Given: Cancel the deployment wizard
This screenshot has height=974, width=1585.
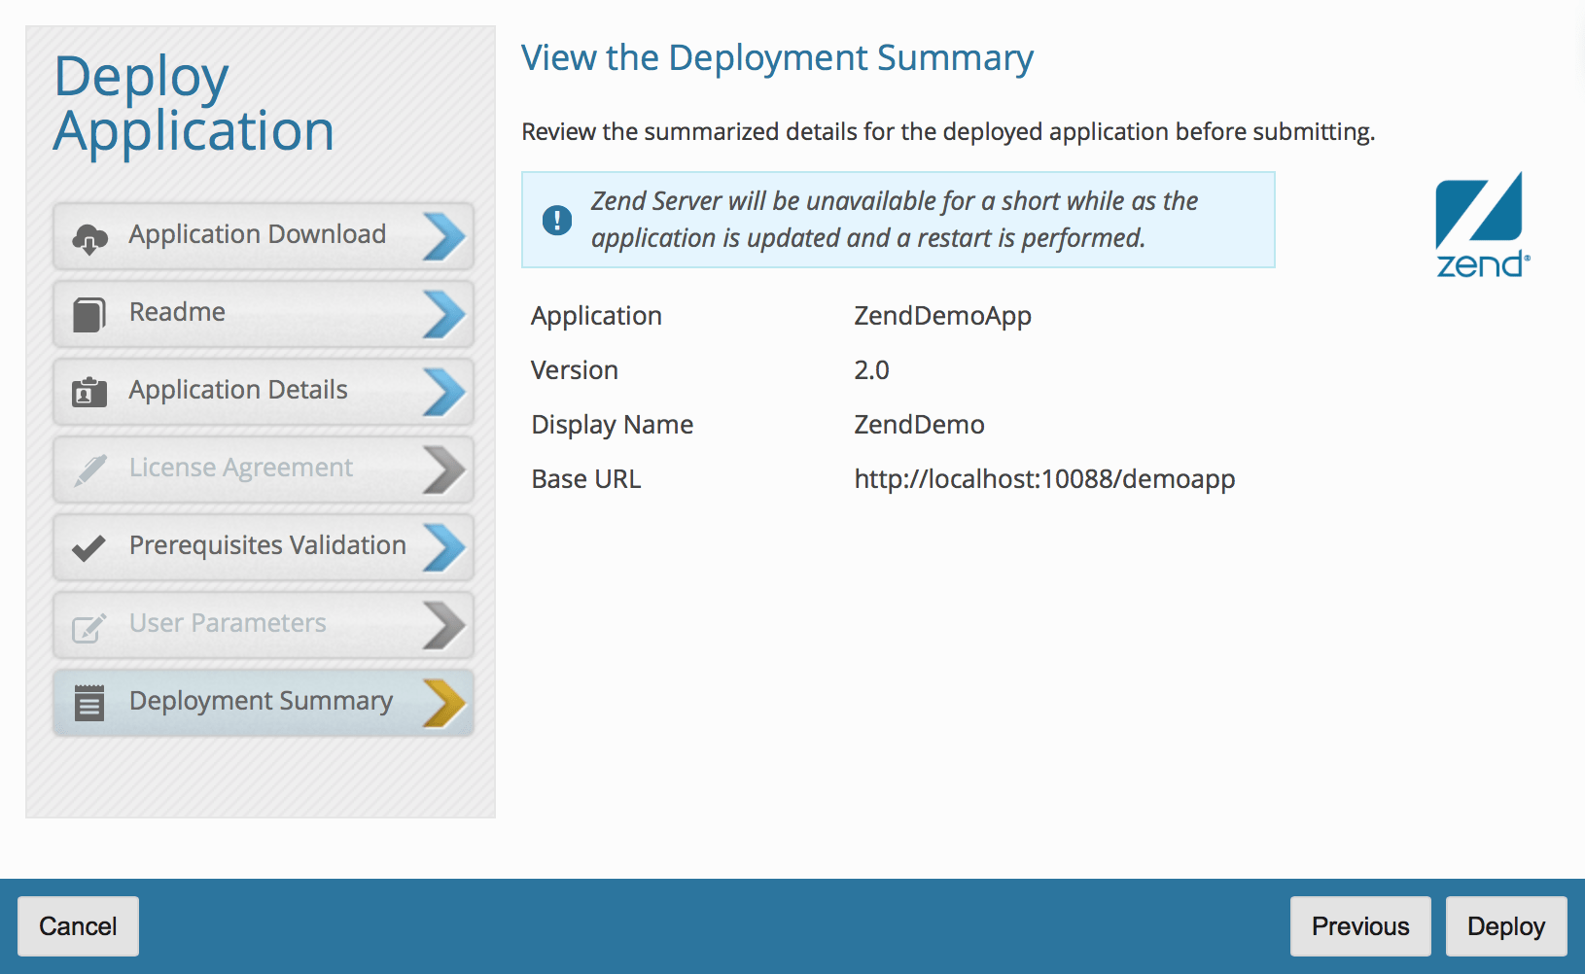Looking at the screenshot, I should pyautogui.click(x=78, y=926).
